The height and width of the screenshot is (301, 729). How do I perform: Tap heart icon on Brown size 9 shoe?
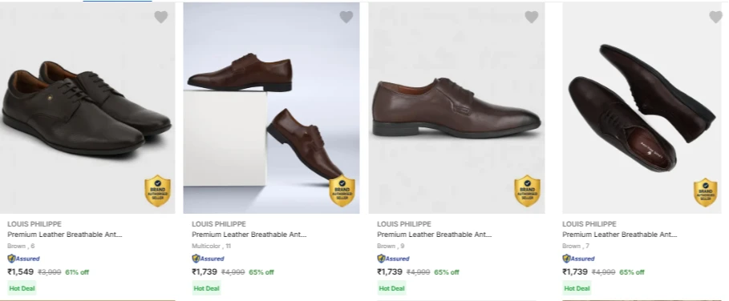click(x=532, y=17)
